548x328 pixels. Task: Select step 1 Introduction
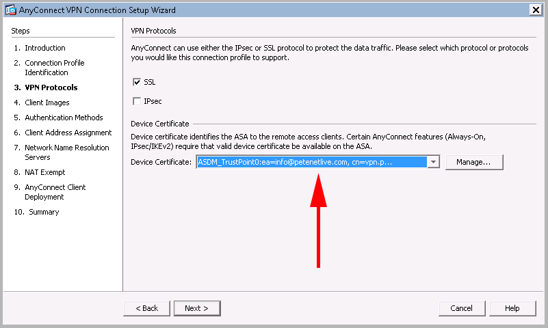tap(40, 48)
